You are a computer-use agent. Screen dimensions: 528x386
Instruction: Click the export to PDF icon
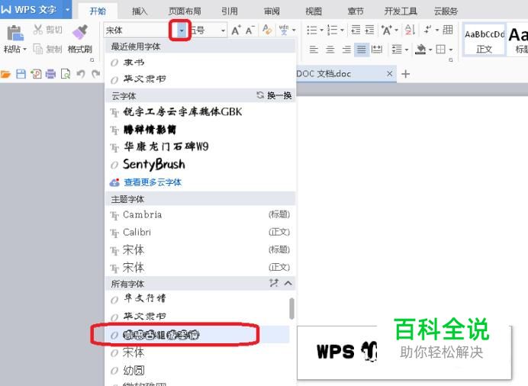coord(36,74)
